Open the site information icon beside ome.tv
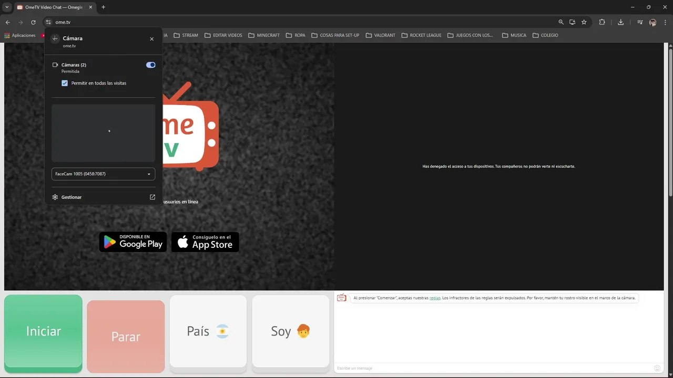Viewport: 673px width, 378px height. (x=48, y=22)
